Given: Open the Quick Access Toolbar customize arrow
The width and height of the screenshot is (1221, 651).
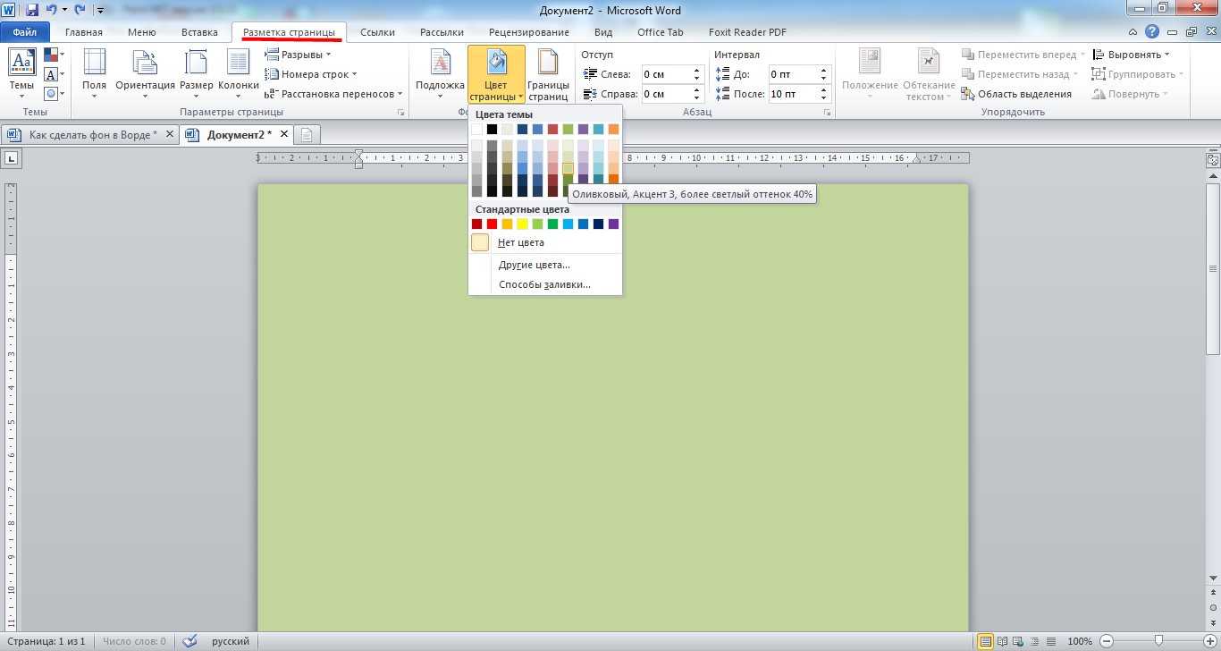Looking at the screenshot, I should click(99, 11).
